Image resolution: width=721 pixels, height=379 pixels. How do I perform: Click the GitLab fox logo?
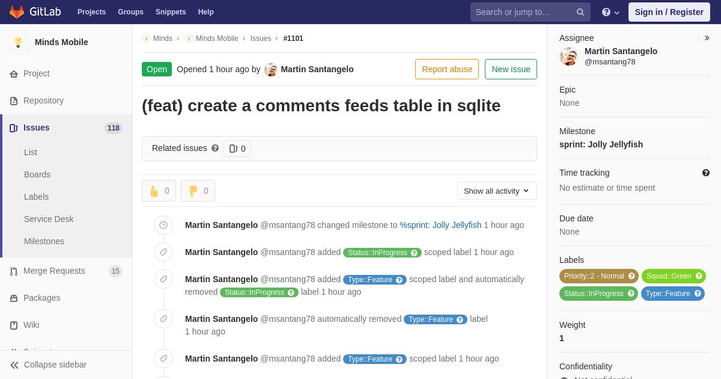[x=17, y=12]
